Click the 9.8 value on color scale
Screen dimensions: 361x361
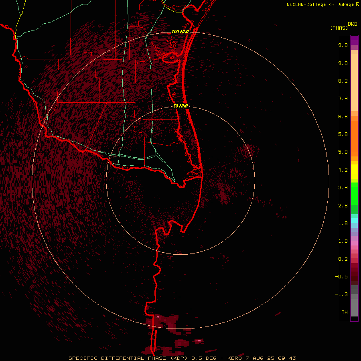343,45
